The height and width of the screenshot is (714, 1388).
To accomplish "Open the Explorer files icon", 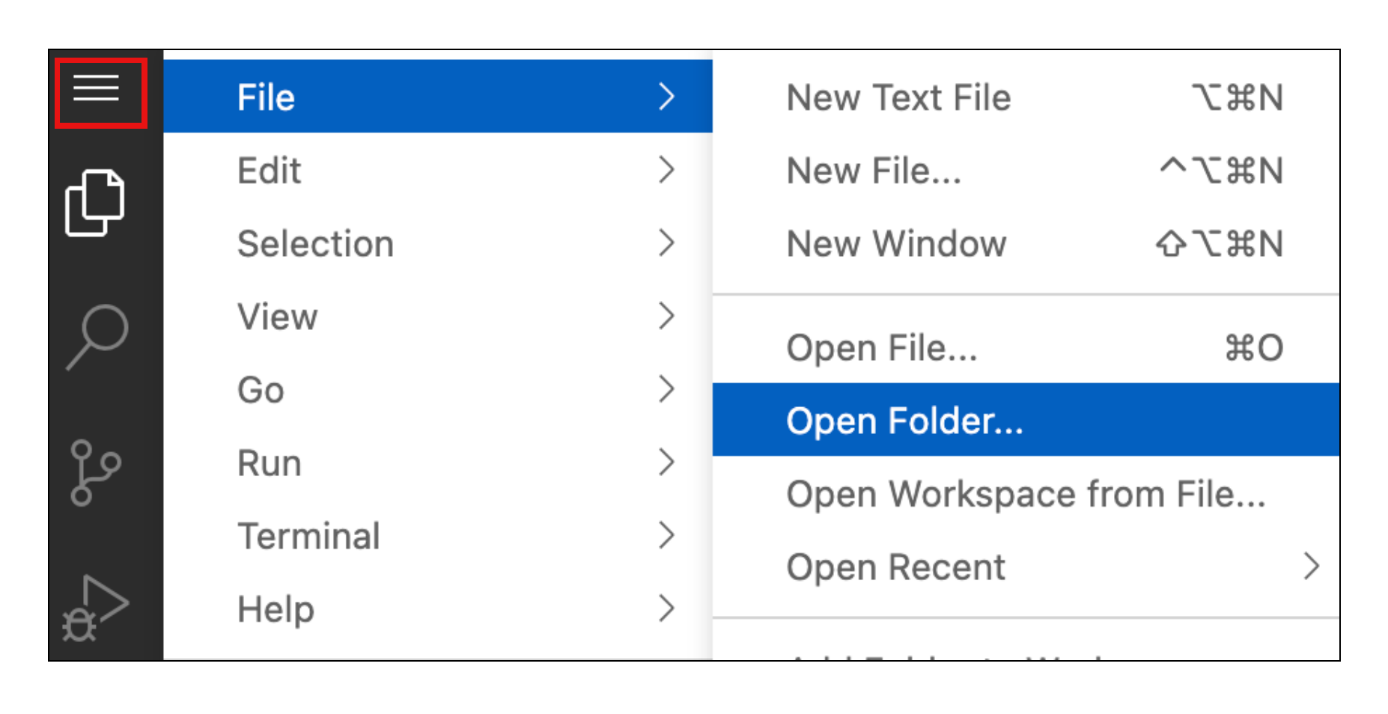I will [x=95, y=203].
